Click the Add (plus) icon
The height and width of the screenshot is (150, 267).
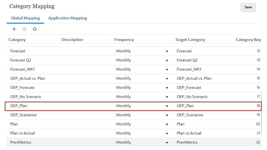[x=14, y=29]
